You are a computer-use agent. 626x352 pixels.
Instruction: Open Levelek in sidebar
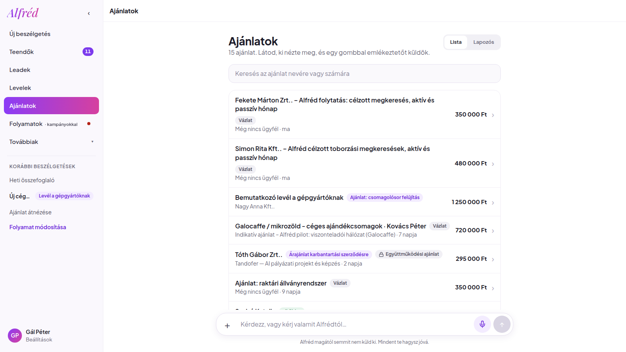[x=51, y=88]
